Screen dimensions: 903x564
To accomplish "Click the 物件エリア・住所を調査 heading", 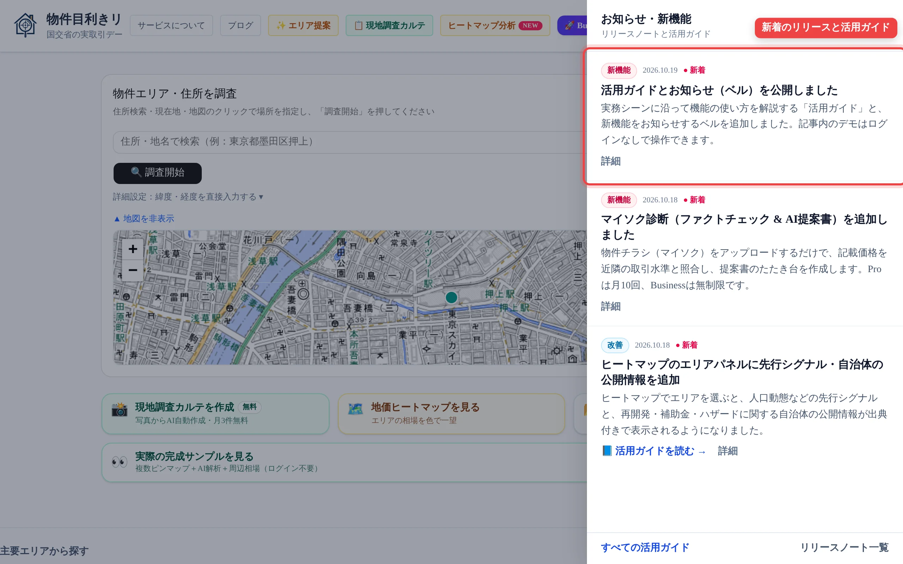I will [175, 94].
